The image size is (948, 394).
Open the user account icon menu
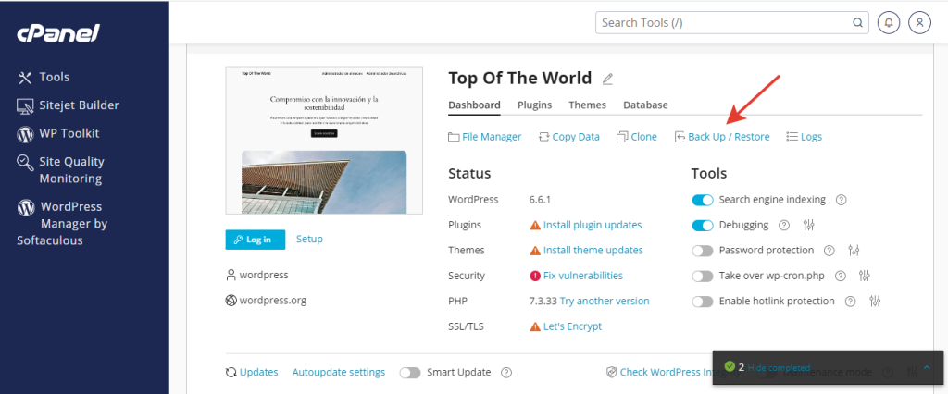click(918, 22)
